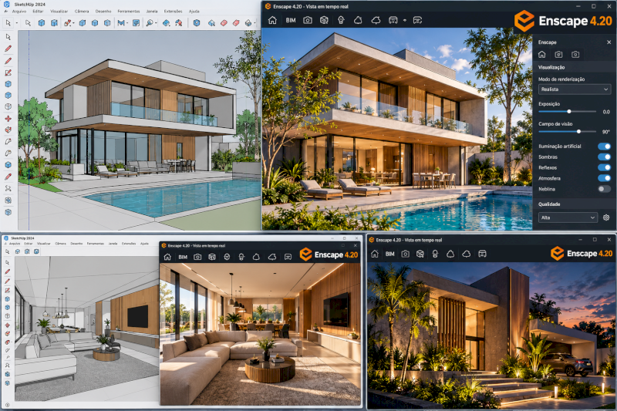The height and width of the screenshot is (411, 617).
Task: Open Editar menu in top SketchUp window
Action: (x=38, y=12)
